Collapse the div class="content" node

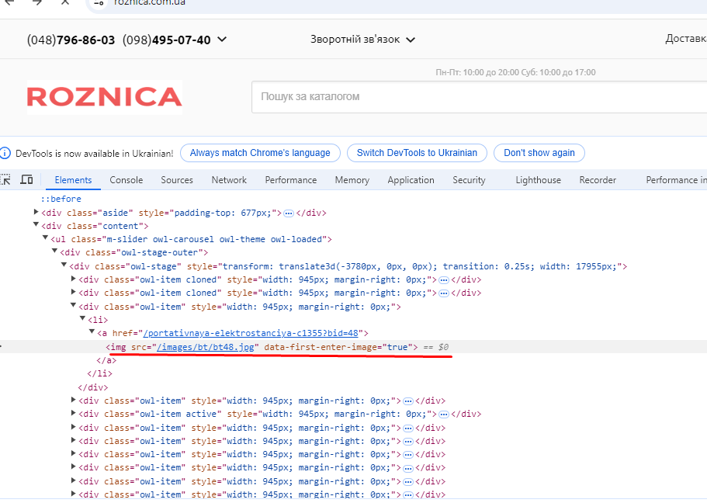pyautogui.click(x=36, y=226)
